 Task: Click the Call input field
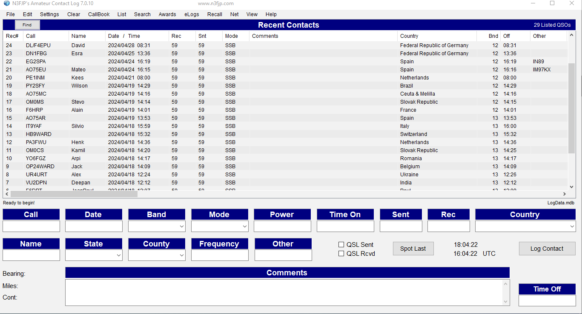tap(31, 226)
